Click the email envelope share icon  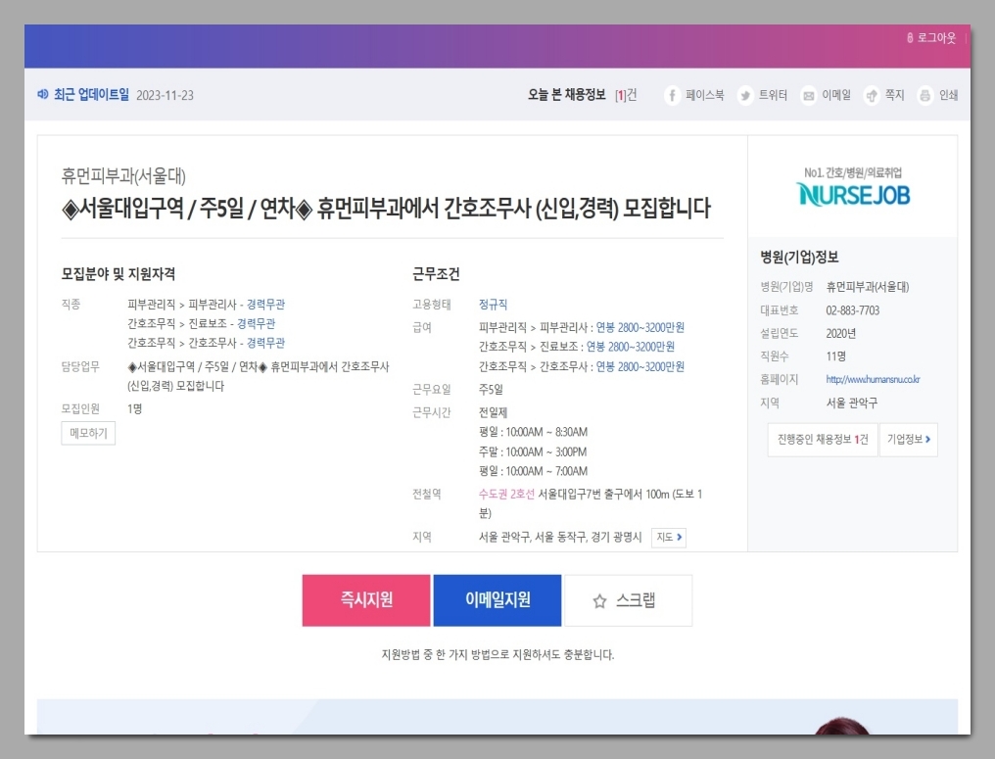[808, 95]
